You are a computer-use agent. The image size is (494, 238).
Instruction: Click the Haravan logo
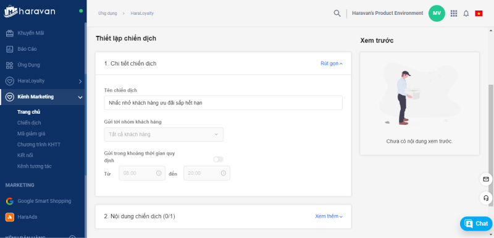pos(30,11)
